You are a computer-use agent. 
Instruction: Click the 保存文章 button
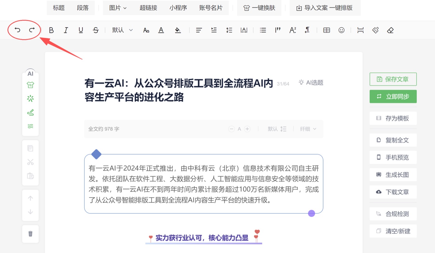tap(393, 79)
